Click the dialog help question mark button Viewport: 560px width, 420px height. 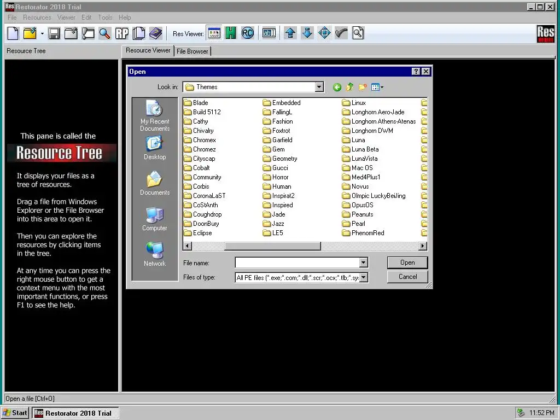click(x=416, y=72)
